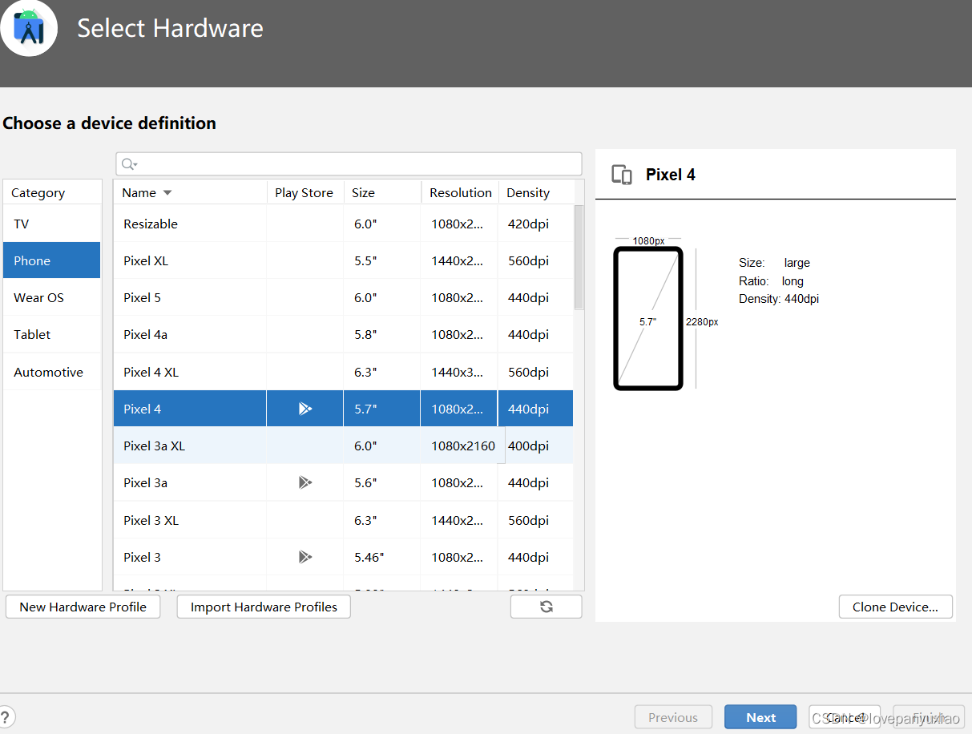Go to the Next step
The width and height of the screenshot is (972, 734).
click(760, 717)
